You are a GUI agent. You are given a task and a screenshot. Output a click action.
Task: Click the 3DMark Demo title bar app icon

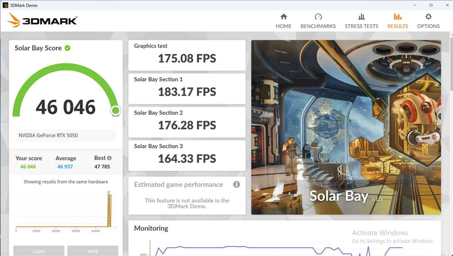(x=5, y=5)
